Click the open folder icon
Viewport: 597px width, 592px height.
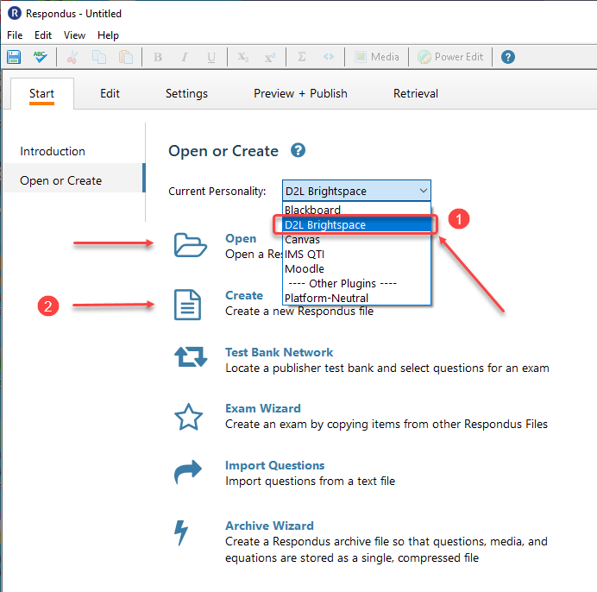[191, 245]
